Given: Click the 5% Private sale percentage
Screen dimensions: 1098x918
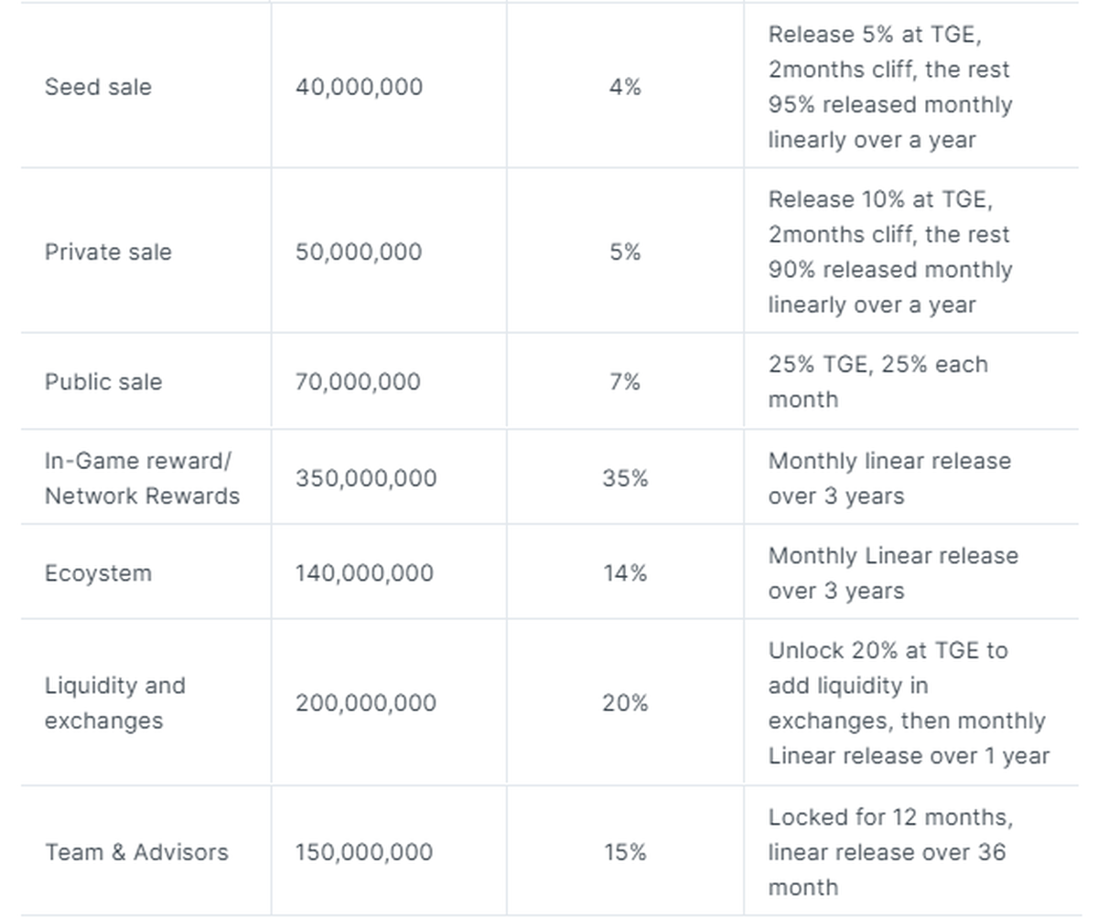Looking at the screenshot, I should 625,252.
